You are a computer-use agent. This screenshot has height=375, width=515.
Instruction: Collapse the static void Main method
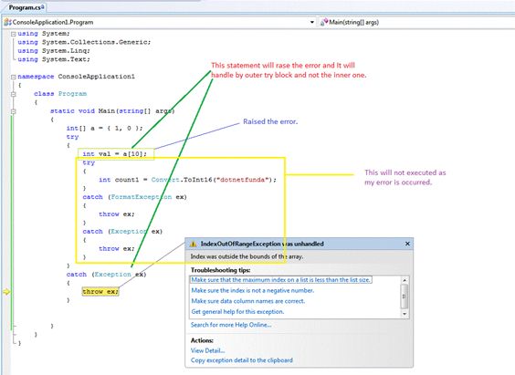[13, 111]
